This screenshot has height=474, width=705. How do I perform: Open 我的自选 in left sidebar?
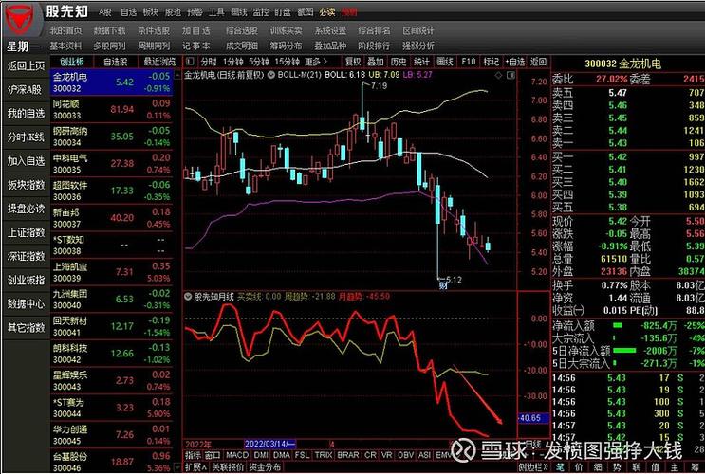click(26, 114)
